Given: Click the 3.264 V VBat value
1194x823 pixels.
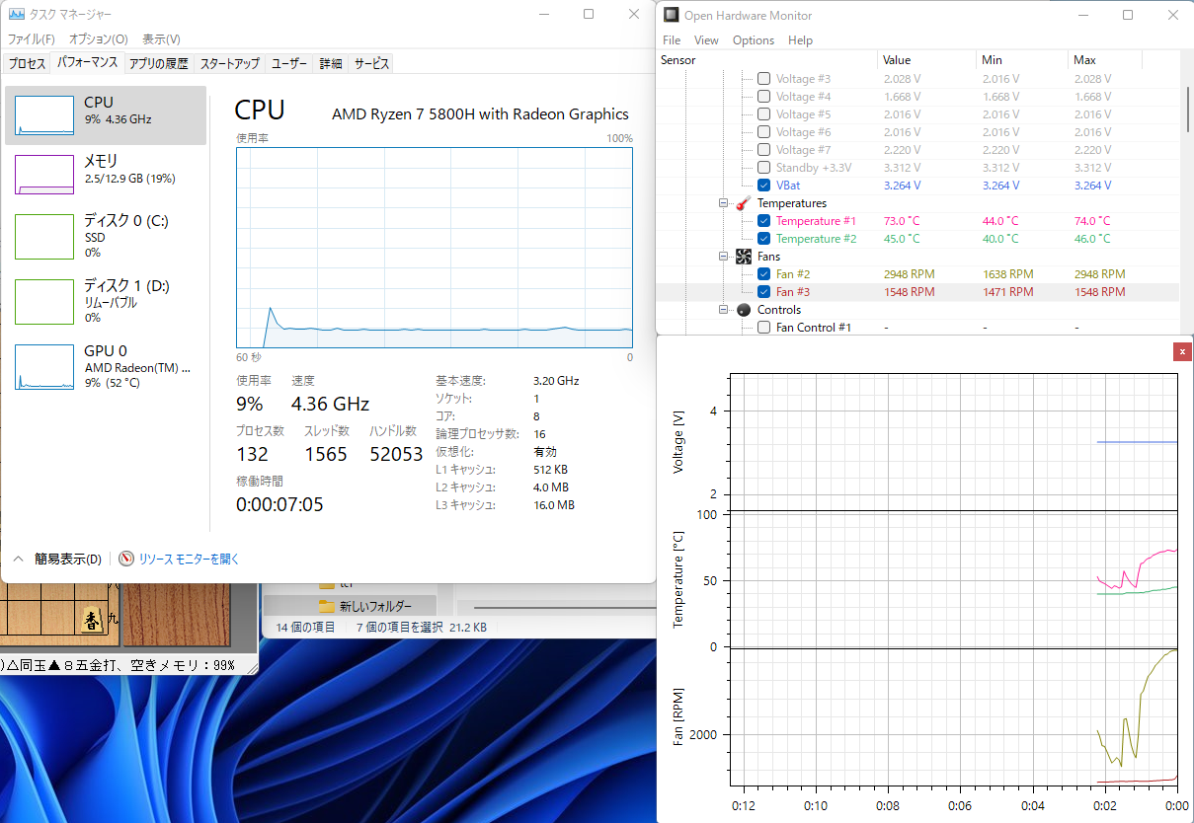Looking at the screenshot, I should [902, 186].
